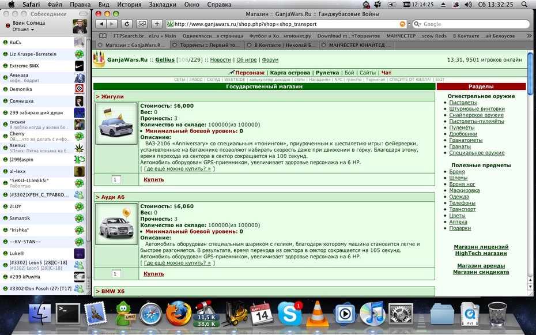Image resolution: width=536 pixels, height=335 pixels.
Task: Open the bookmarks book icon in the bookmarks bar
Action: click(103, 36)
